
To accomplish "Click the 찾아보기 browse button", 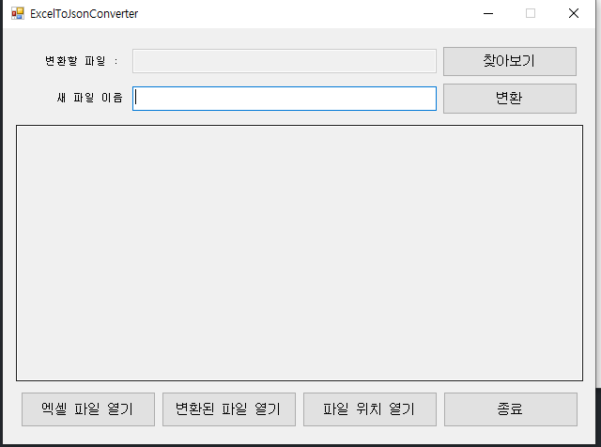I will tap(510, 61).
